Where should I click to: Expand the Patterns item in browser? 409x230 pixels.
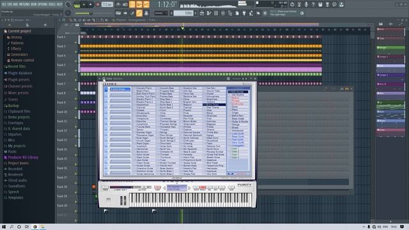tap(17, 43)
